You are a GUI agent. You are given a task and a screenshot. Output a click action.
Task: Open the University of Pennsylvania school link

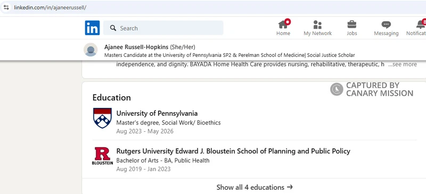point(157,113)
